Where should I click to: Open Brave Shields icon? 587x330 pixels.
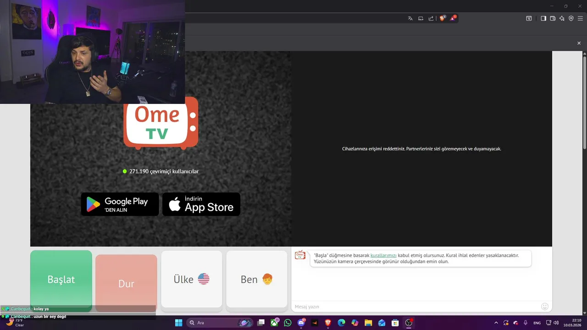[443, 18]
